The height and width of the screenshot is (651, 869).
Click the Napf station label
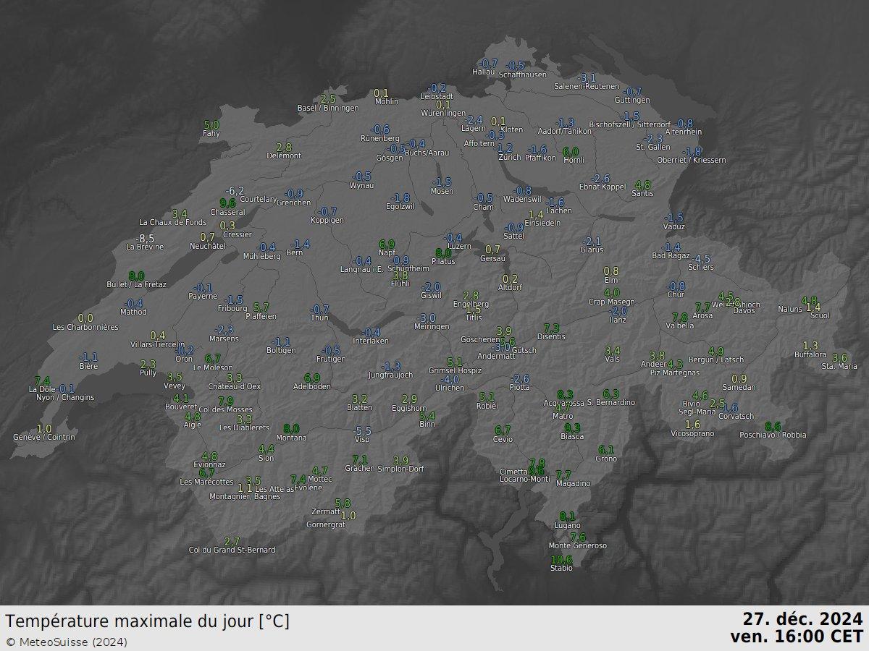[387, 252]
